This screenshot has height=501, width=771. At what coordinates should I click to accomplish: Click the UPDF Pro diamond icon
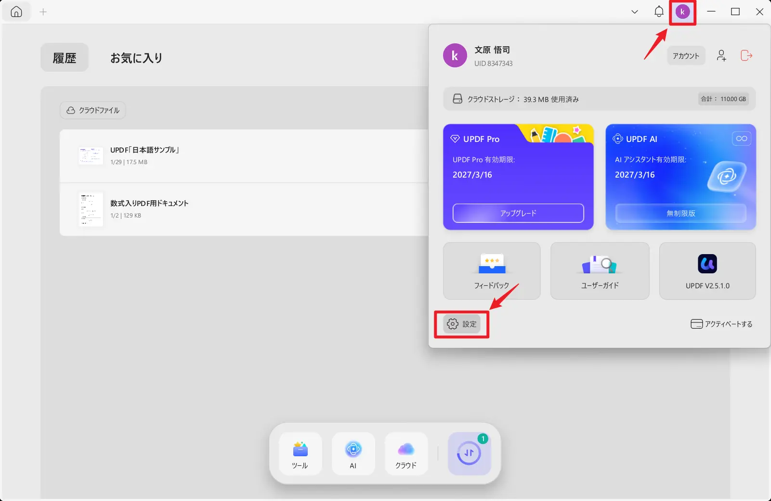[455, 139]
